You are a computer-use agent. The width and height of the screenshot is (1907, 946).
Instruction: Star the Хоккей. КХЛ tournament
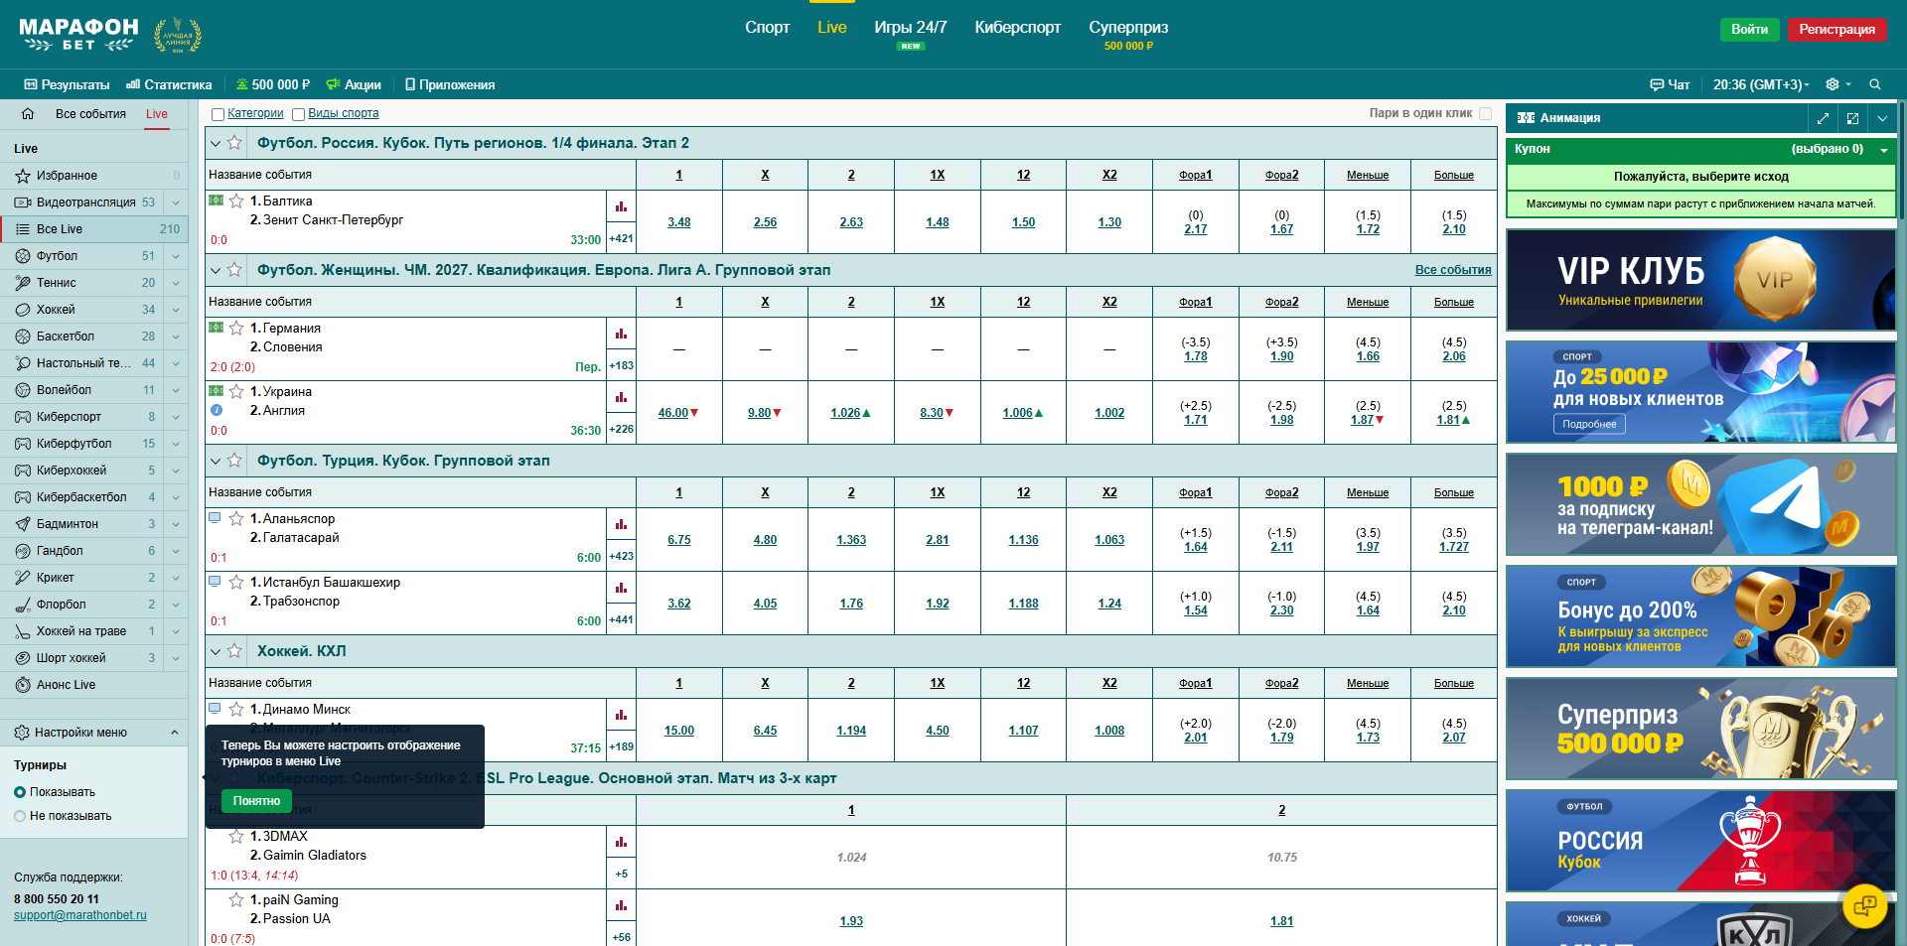pos(234,651)
